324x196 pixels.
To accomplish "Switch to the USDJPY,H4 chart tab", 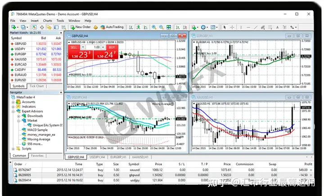I will point(97,157).
